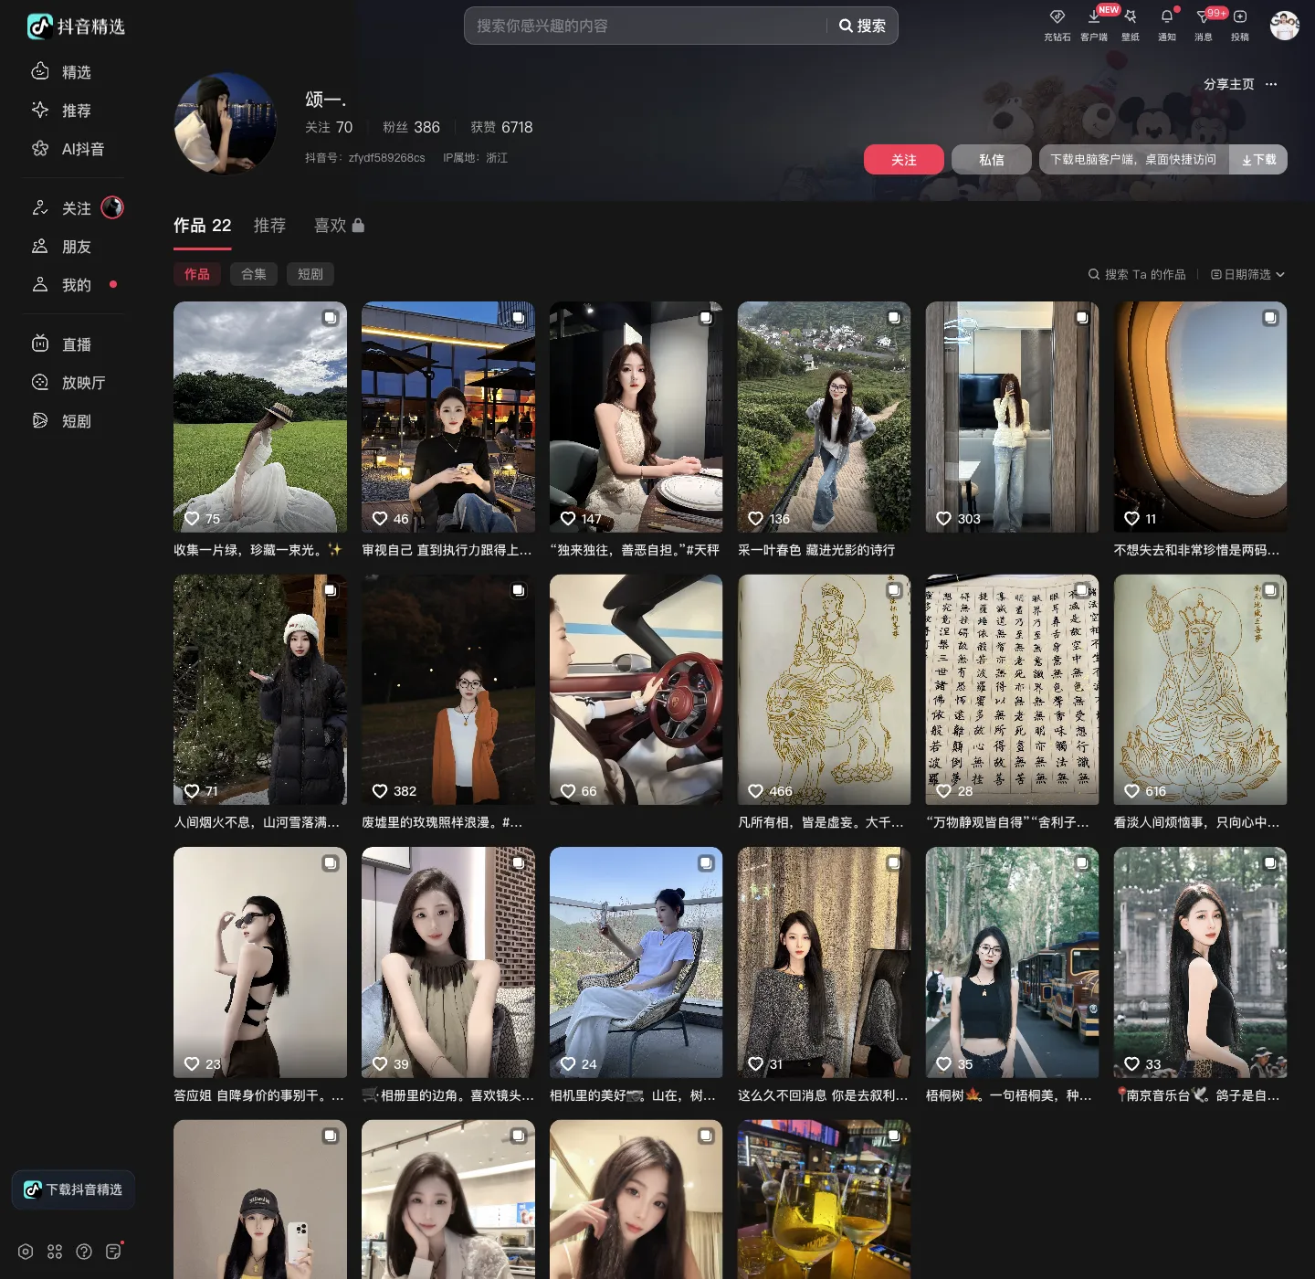This screenshot has height=1279, width=1315.
Task: Click 分享主页 link
Action: [x=1229, y=84]
